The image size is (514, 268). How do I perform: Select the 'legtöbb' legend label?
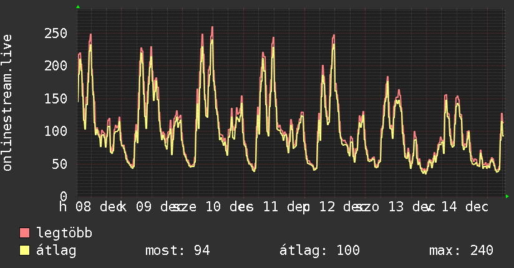pos(64,233)
